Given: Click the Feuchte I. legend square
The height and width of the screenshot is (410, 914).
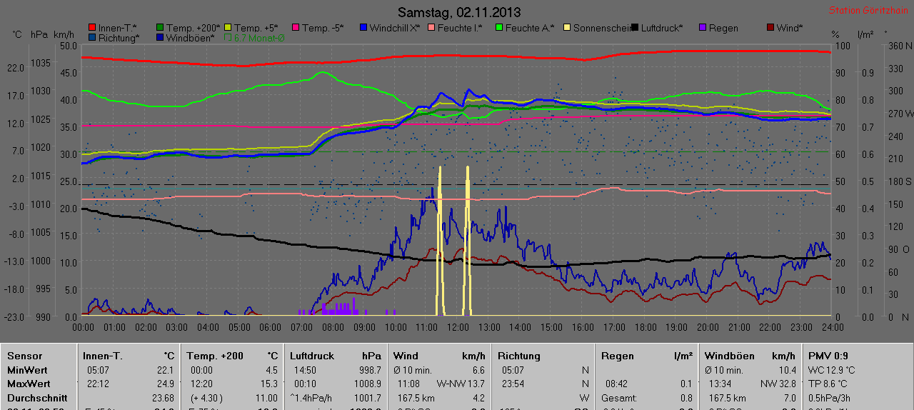Looking at the screenshot, I should (431, 28).
